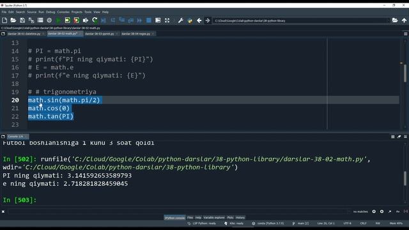The height and width of the screenshot is (230, 409).
Task: Click conda Python 3.7.9 status entry
Action: [268, 224]
